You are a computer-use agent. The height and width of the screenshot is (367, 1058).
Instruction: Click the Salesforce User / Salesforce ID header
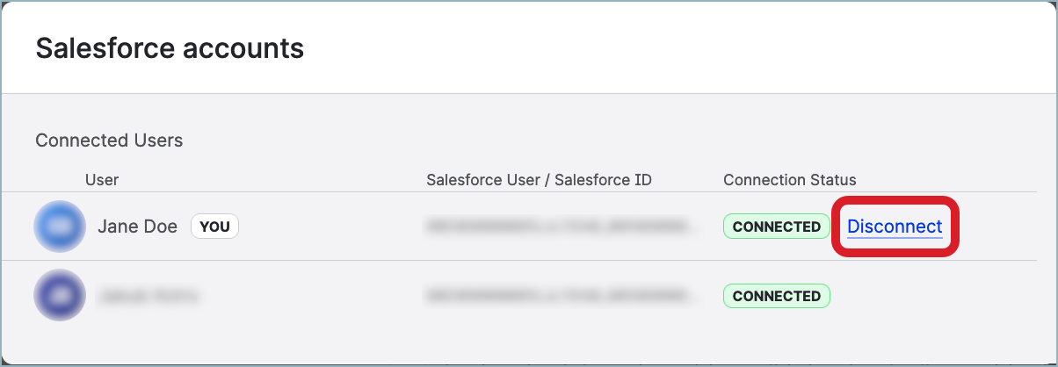click(539, 180)
